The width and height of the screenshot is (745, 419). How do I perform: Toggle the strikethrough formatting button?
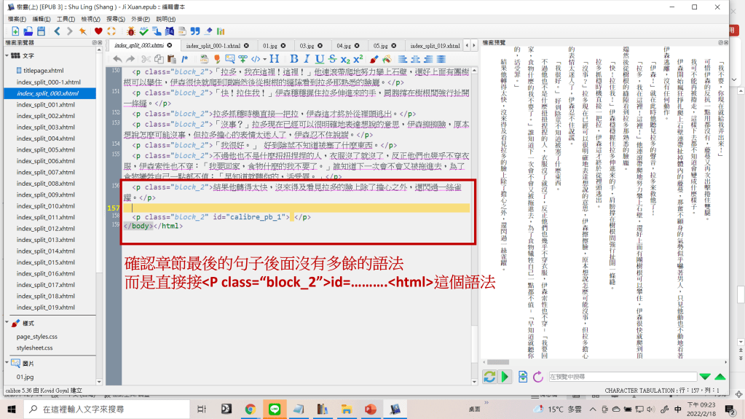tap(332, 59)
